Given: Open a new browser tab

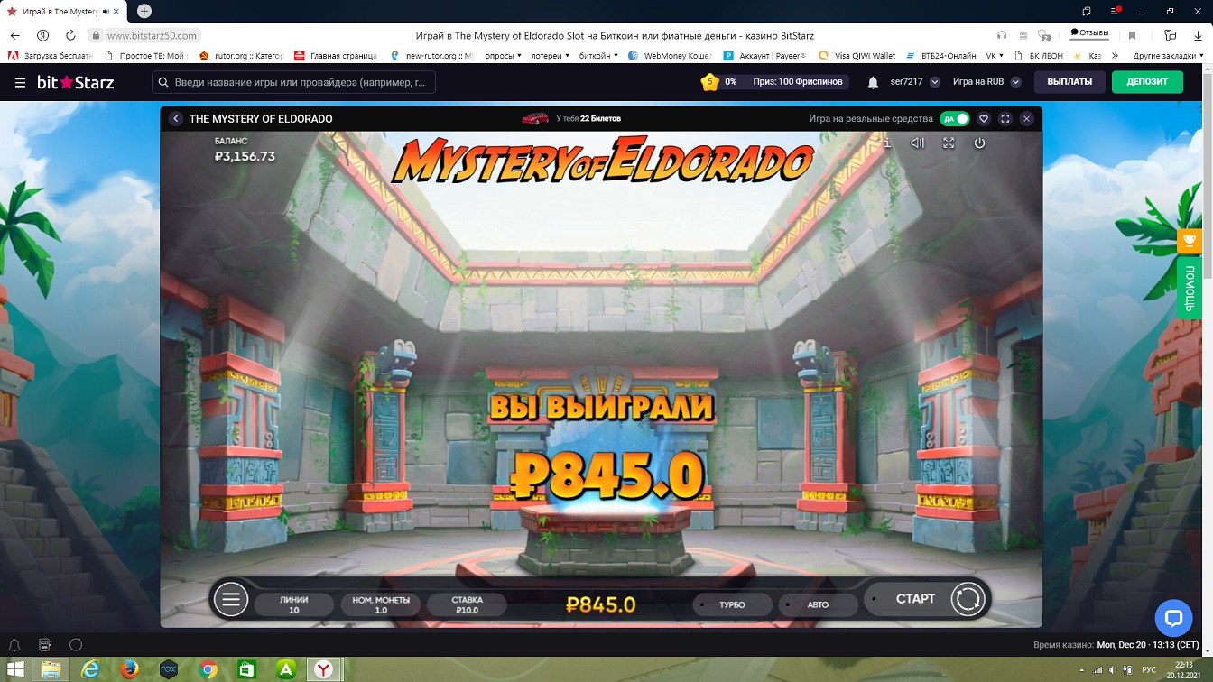Looking at the screenshot, I should pyautogui.click(x=144, y=11).
